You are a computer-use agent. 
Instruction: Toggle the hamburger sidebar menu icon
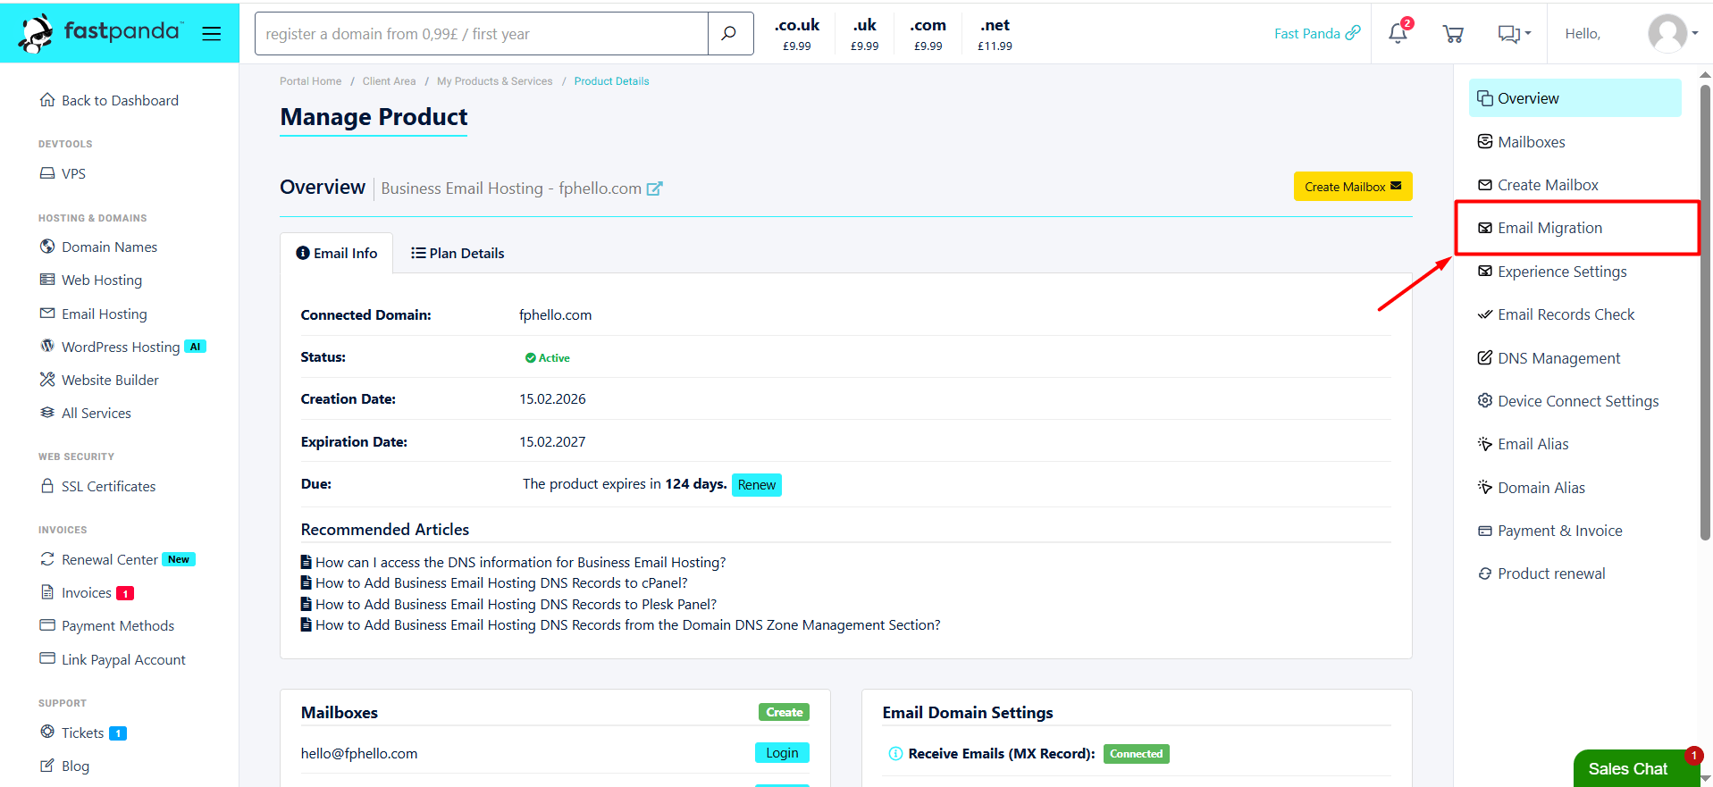(x=211, y=34)
